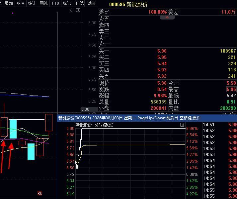Select the first red arrow annotation
Viewport: 237px width, 199px height.
click(x=3, y=157)
